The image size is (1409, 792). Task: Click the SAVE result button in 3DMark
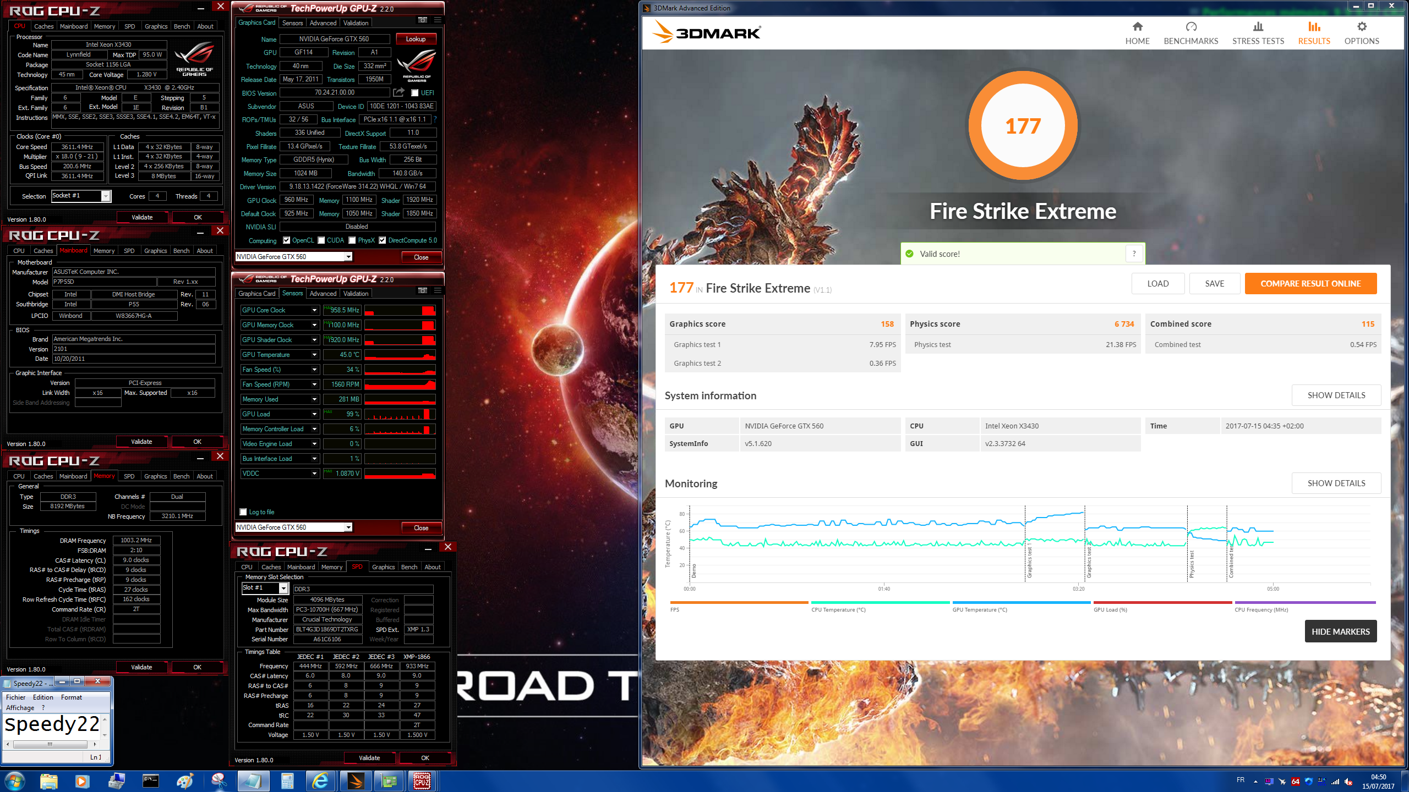pyautogui.click(x=1214, y=284)
